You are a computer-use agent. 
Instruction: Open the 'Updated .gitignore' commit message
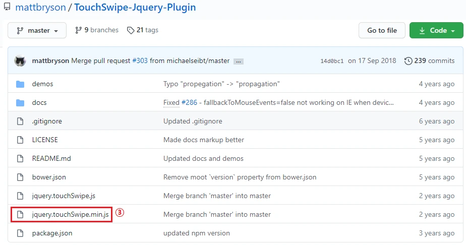(x=193, y=121)
